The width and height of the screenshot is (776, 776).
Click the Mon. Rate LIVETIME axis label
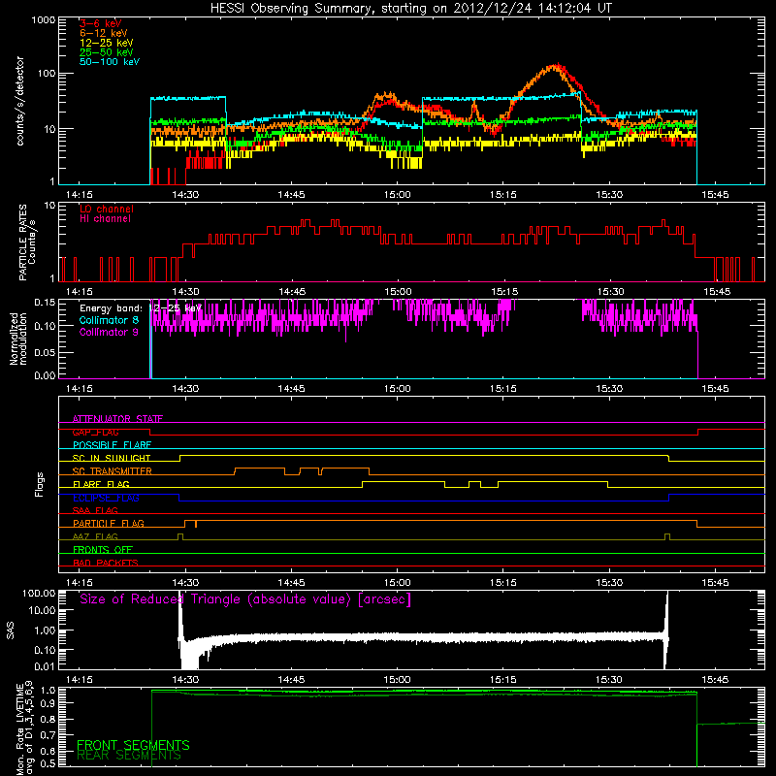click(24, 729)
